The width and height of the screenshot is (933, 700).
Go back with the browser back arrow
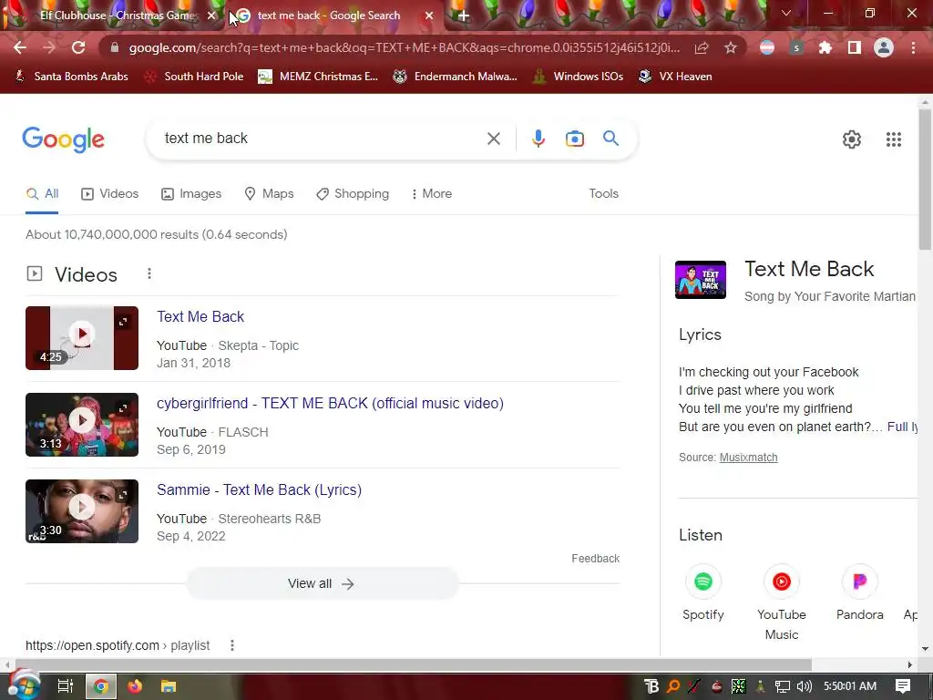click(20, 47)
